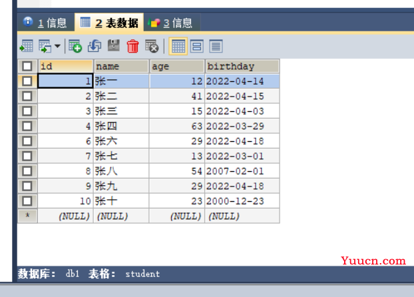Switch to form view mode
This screenshot has height=297, width=414.
(197, 46)
